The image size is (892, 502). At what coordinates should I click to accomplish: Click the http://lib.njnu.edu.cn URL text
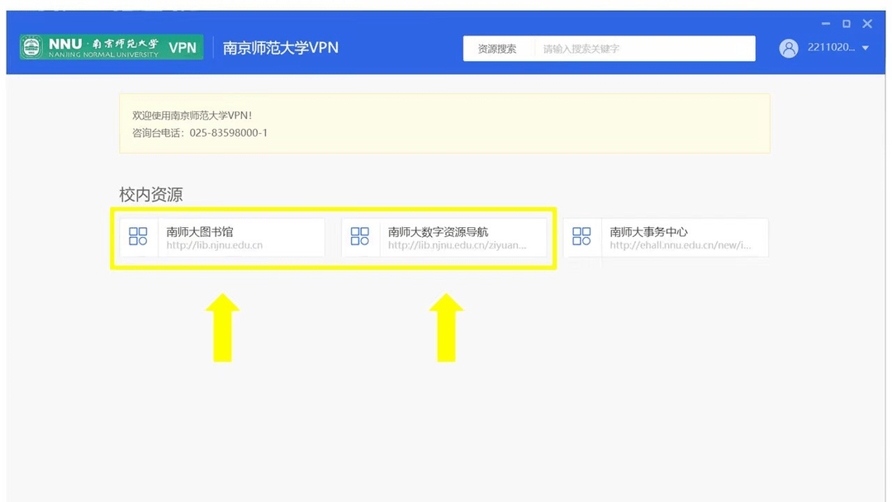click(215, 245)
